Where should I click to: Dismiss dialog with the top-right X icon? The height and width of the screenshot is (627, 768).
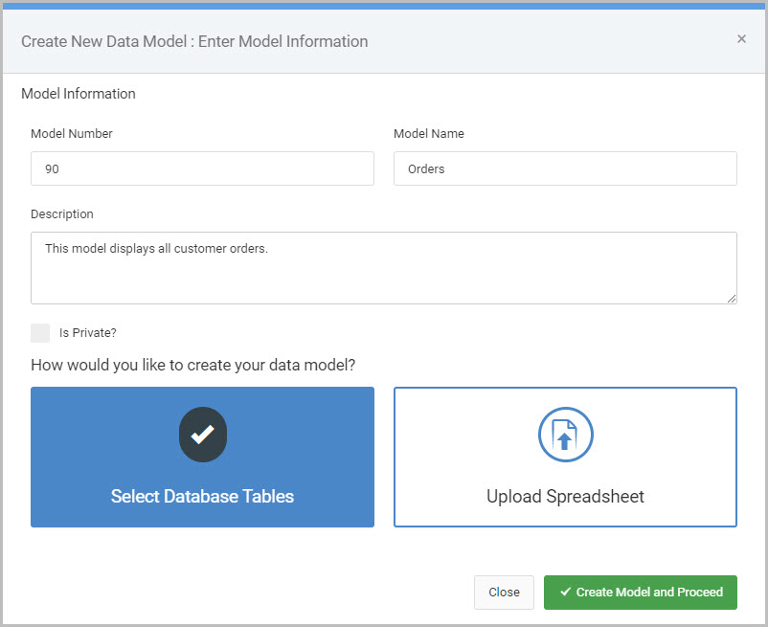point(741,38)
